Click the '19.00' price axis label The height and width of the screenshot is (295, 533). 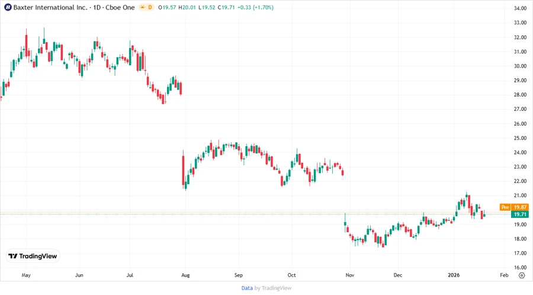[x=520, y=225]
